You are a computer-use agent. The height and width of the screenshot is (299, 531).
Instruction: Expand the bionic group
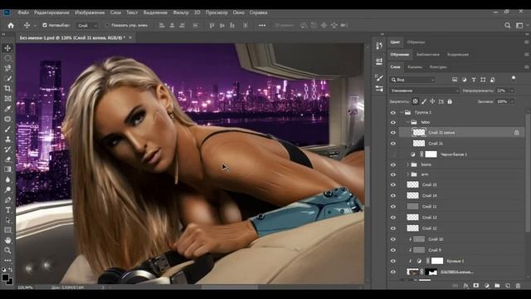407,164
